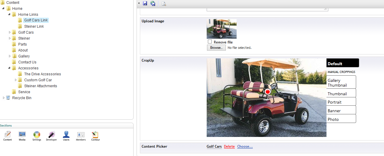Click the Choose... content picker link

245,146
